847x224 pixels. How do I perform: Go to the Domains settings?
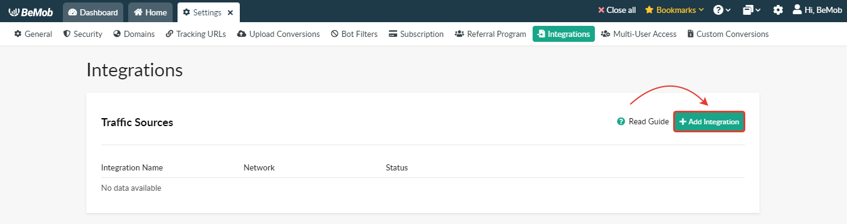[134, 34]
